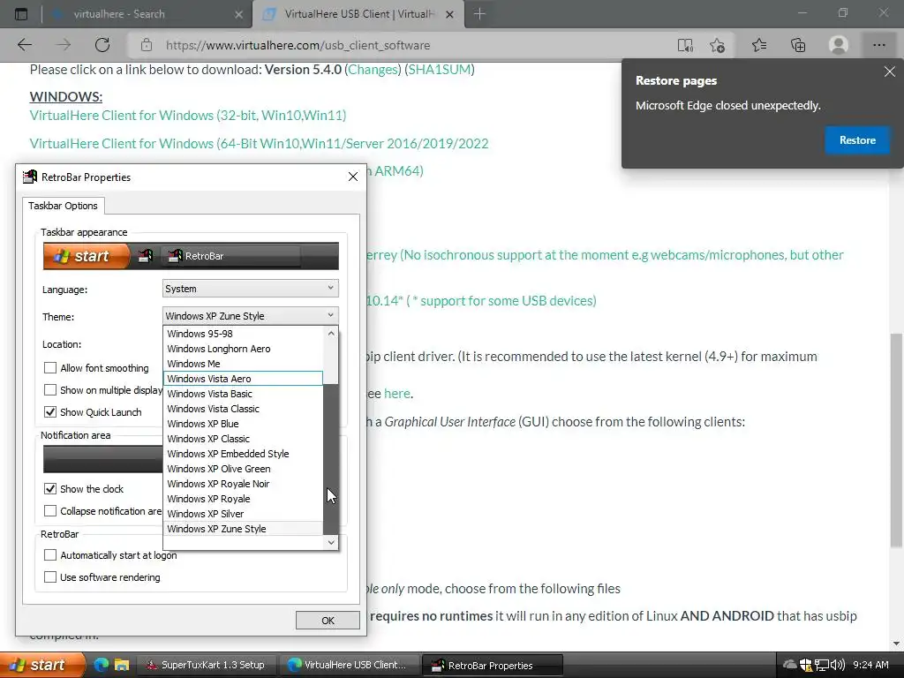Download VirtualHere Client for Windows 64-Bit

click(259, 143)
